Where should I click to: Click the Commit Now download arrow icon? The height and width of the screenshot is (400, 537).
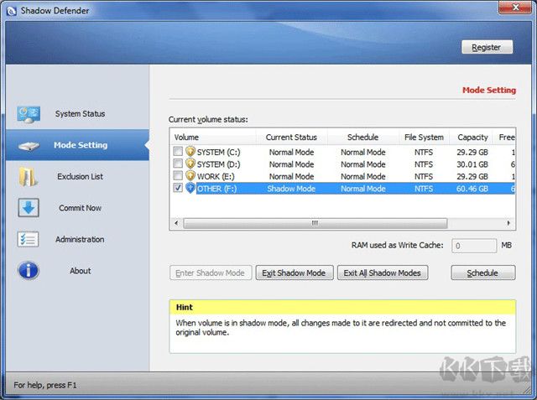[x=29, y=208]
